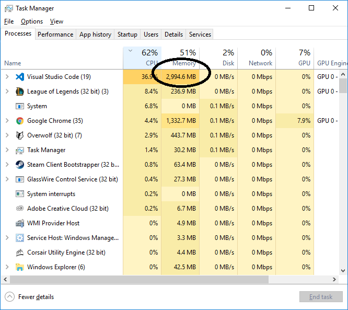Image resolution: width=348 pixels, height=310 pixels.
Task: Open the Options menu
Action: (32, 21)
